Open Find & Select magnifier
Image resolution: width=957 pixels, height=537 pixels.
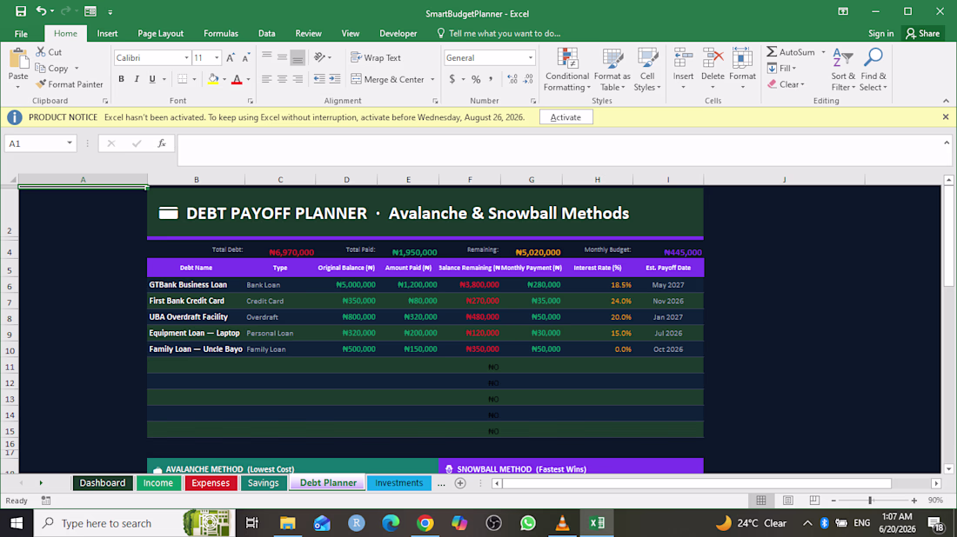coord(873,70)
